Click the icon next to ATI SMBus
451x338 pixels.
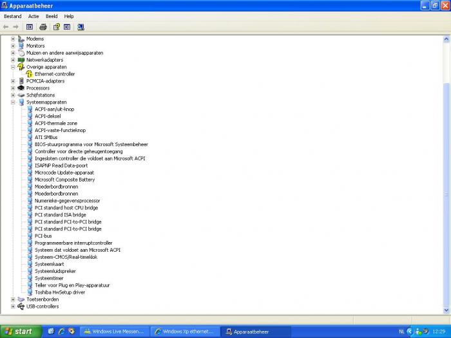[30, 137]
